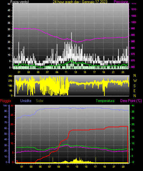The image size is (143, 171).
Task: Select the 'Dew Point (°C)' legend label
Action: pos(131,101)
